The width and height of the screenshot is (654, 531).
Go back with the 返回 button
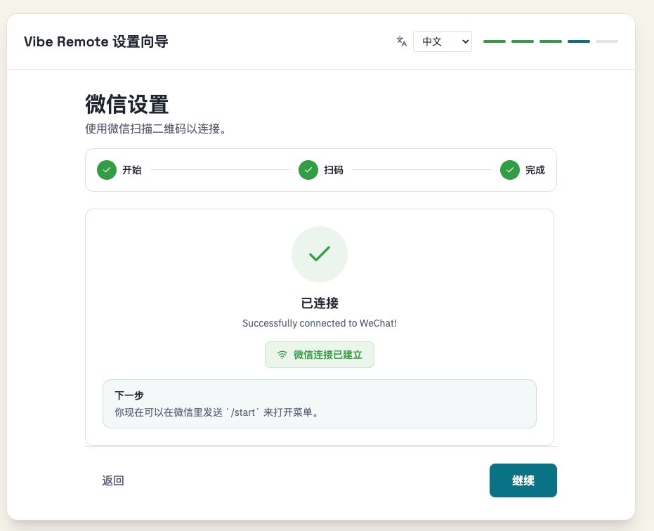coord(113,480)
